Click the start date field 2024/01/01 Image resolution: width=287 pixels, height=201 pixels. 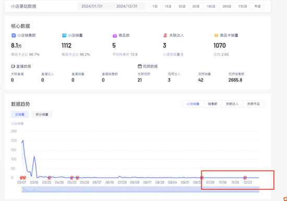[x=92, y=6]
